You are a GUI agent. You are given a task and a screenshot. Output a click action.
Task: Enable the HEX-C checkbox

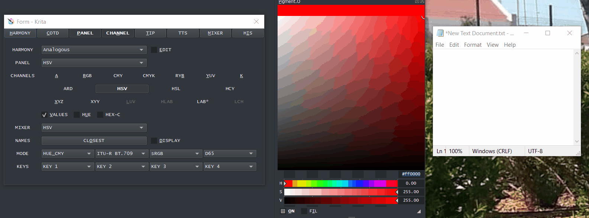[x=100, y=115]
